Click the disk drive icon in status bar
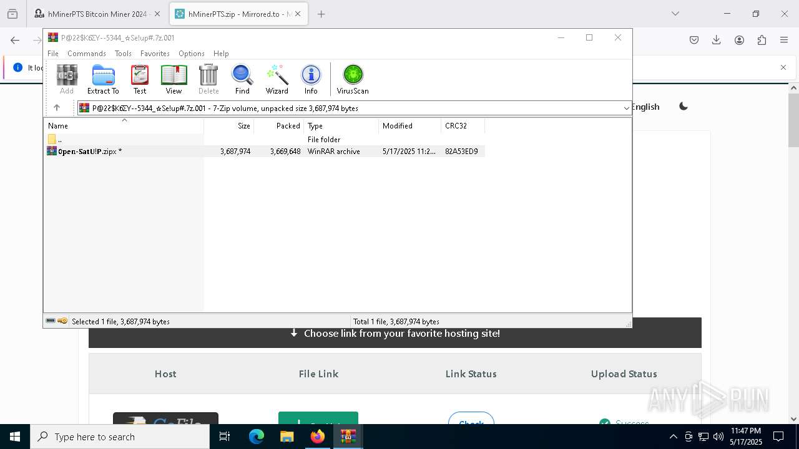799x449 pixels. pos(51,321)
